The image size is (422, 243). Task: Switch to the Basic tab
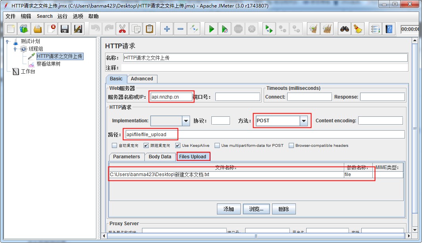pyautogui.click(x=116, y=79)
